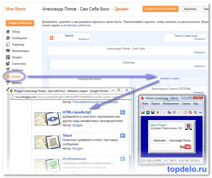Click the Blogger author link under HTML/JavaScript
Image resolution: width=212 pixels, height=178 pixels.
coord(78,125)
